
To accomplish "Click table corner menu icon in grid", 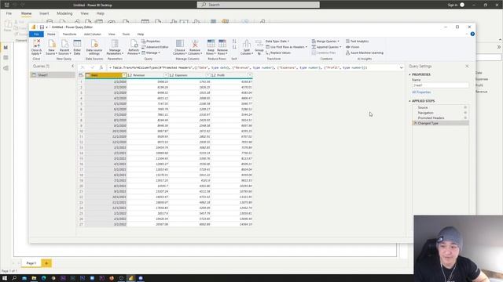I will [x=81, y=75].
